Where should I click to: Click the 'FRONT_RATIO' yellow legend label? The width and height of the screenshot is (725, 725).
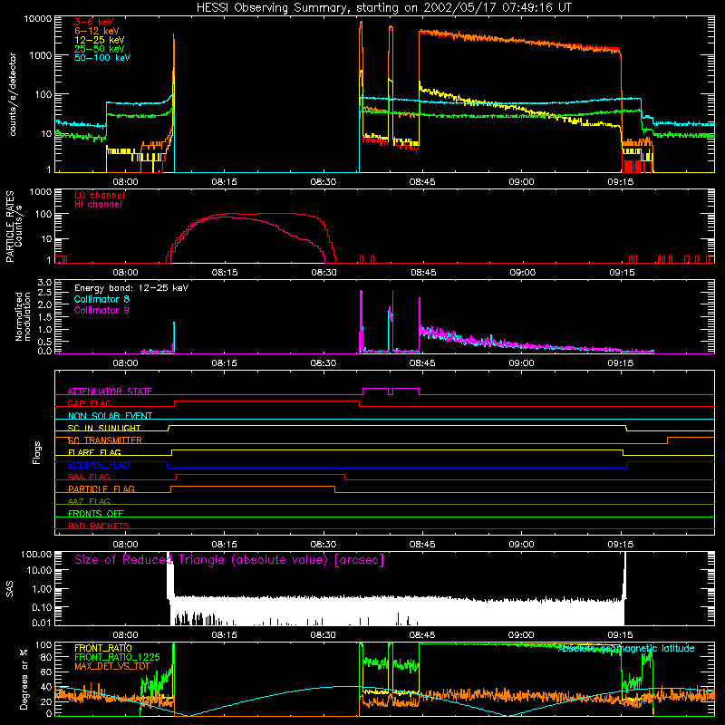[103, 648]
